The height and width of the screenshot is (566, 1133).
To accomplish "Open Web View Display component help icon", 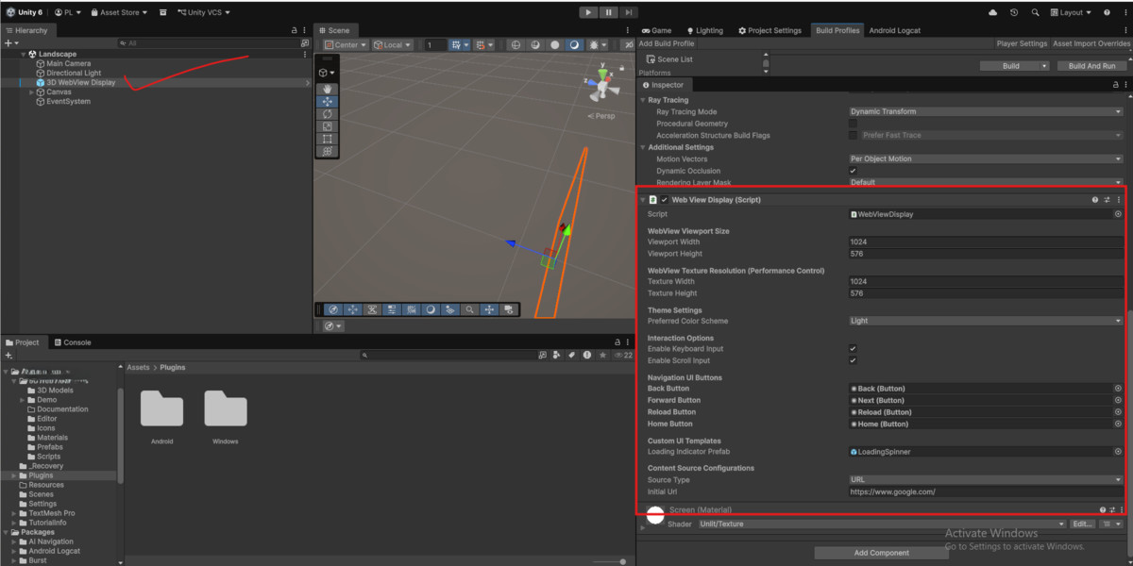I will tap(1095, 200).
